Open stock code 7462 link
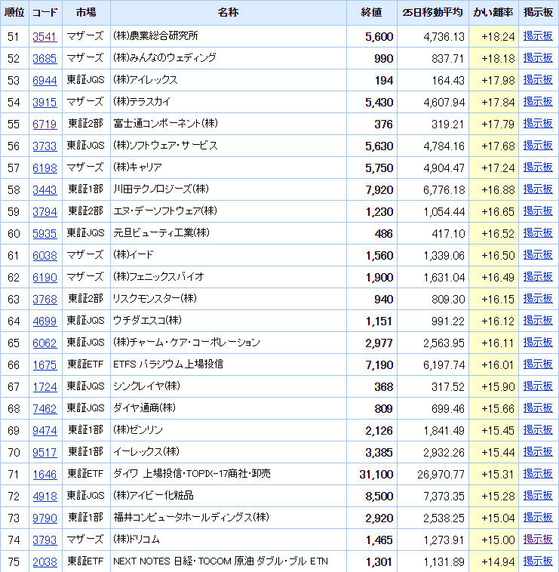 click(x=45, y=409)
